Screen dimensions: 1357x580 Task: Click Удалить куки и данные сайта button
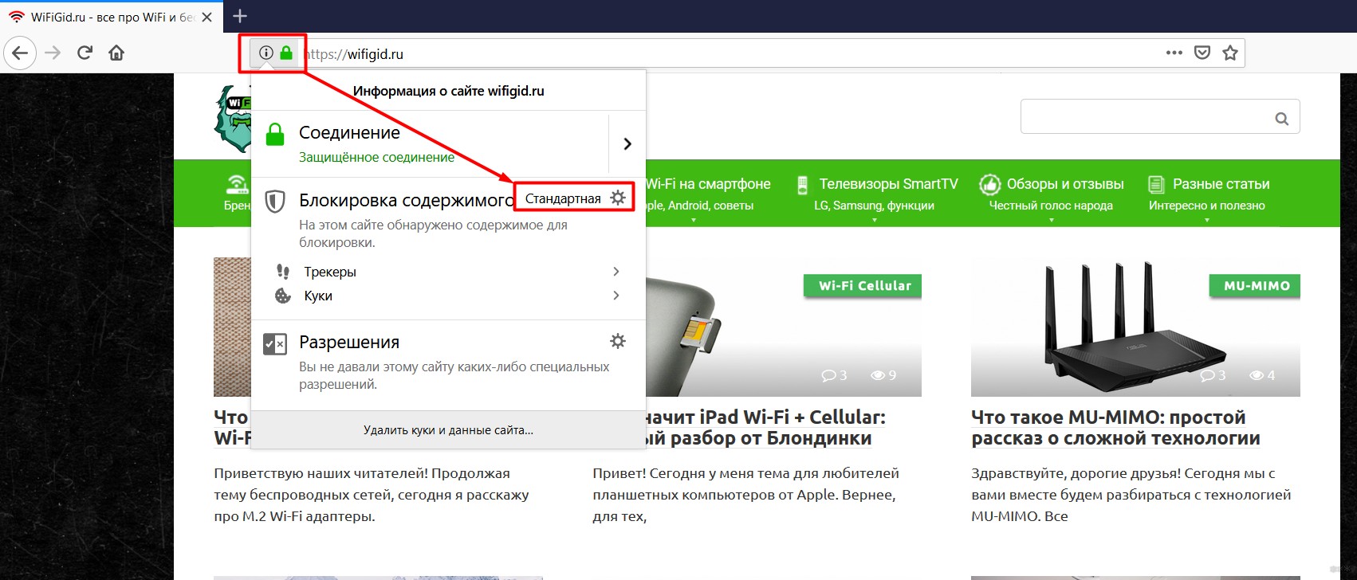(448, 430)
